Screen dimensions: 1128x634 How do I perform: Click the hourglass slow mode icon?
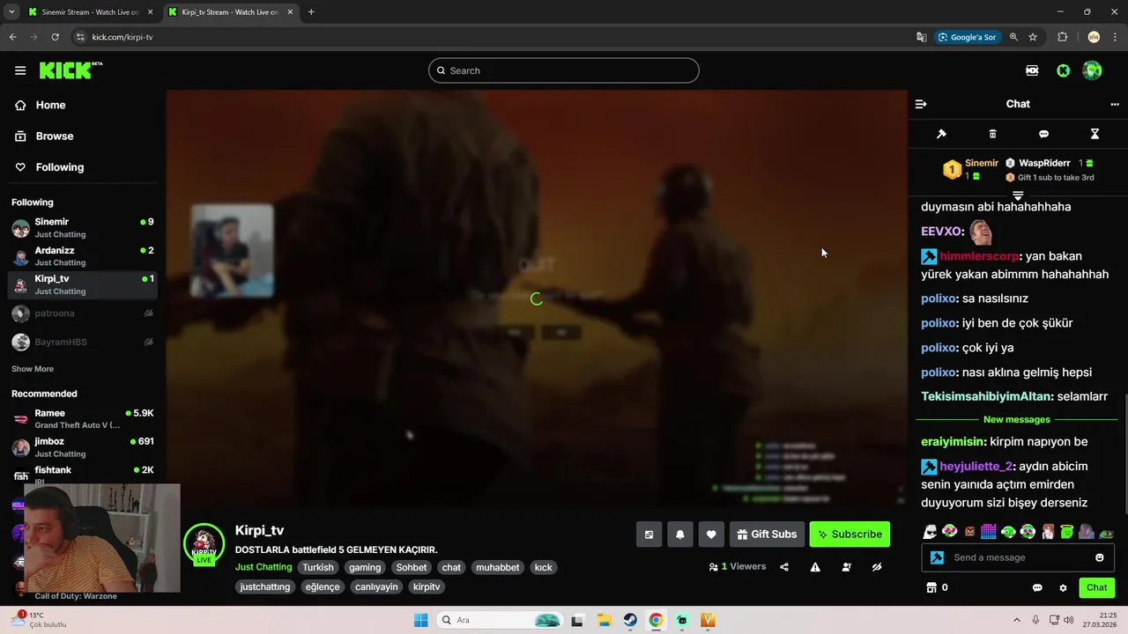1095,134
